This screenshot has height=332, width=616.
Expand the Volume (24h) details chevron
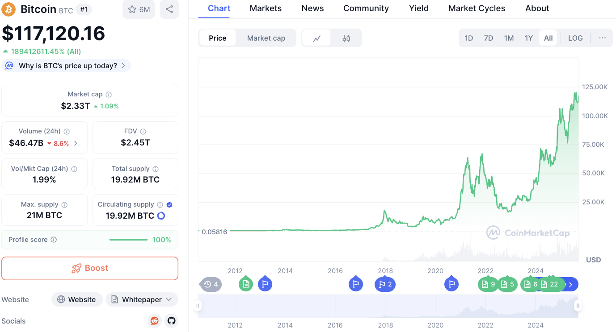coord(76,143)
